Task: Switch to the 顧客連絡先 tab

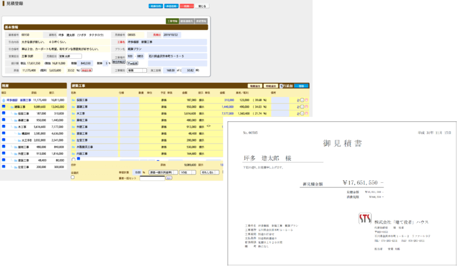Action: (x=187, y=21)
